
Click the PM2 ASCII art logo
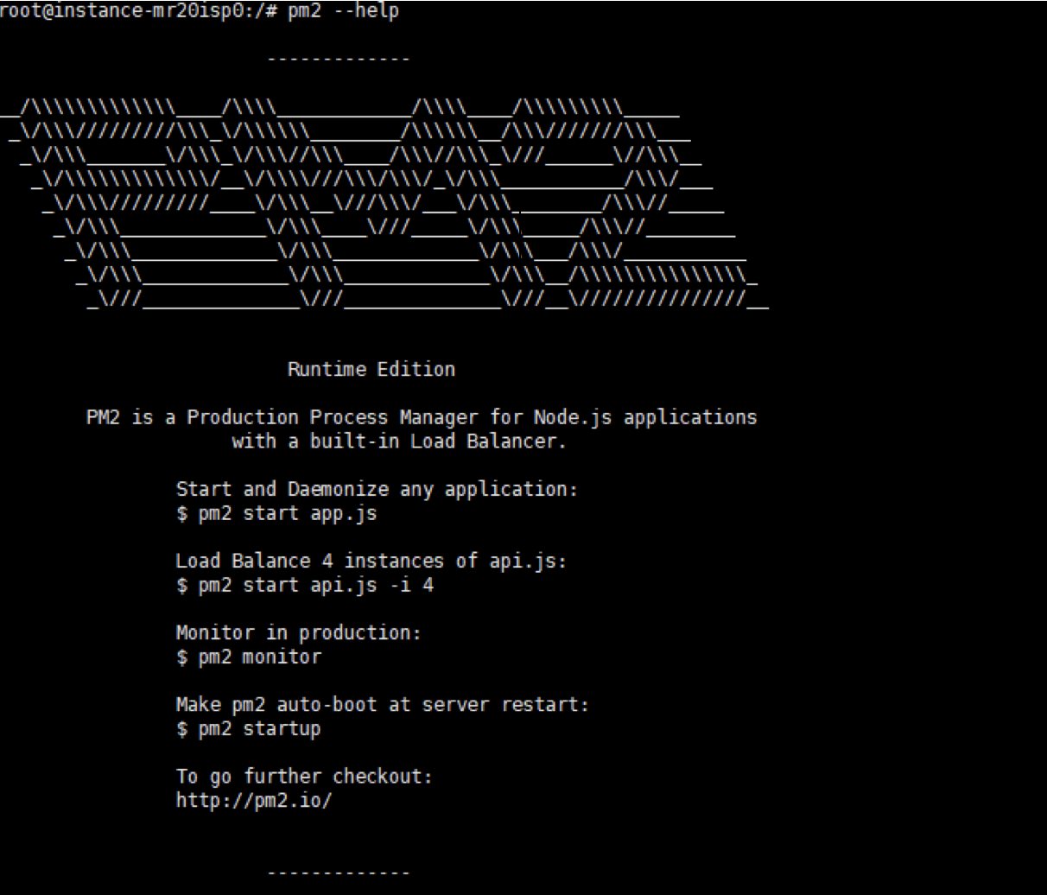coord(384,204)
